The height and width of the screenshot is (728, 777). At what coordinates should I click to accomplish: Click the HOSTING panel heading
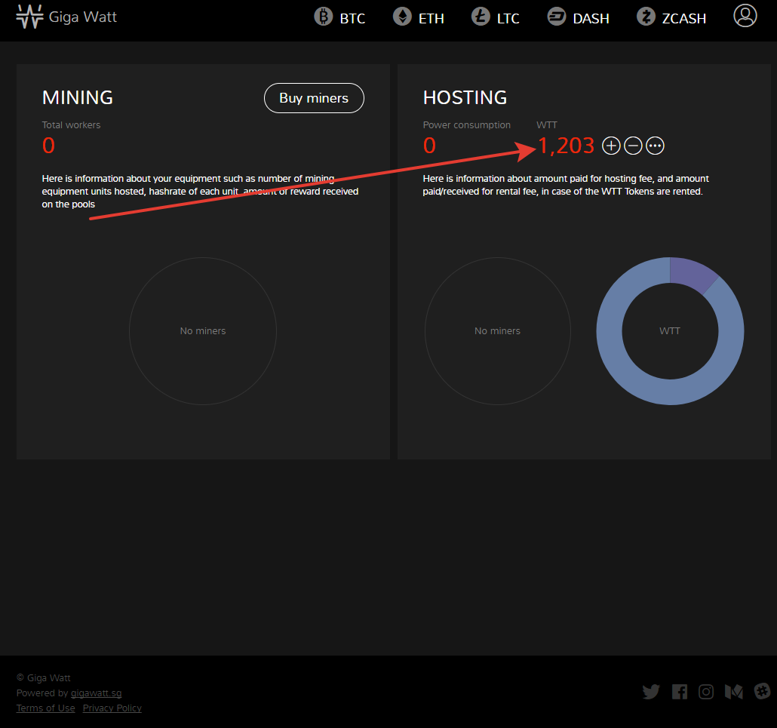465,97
